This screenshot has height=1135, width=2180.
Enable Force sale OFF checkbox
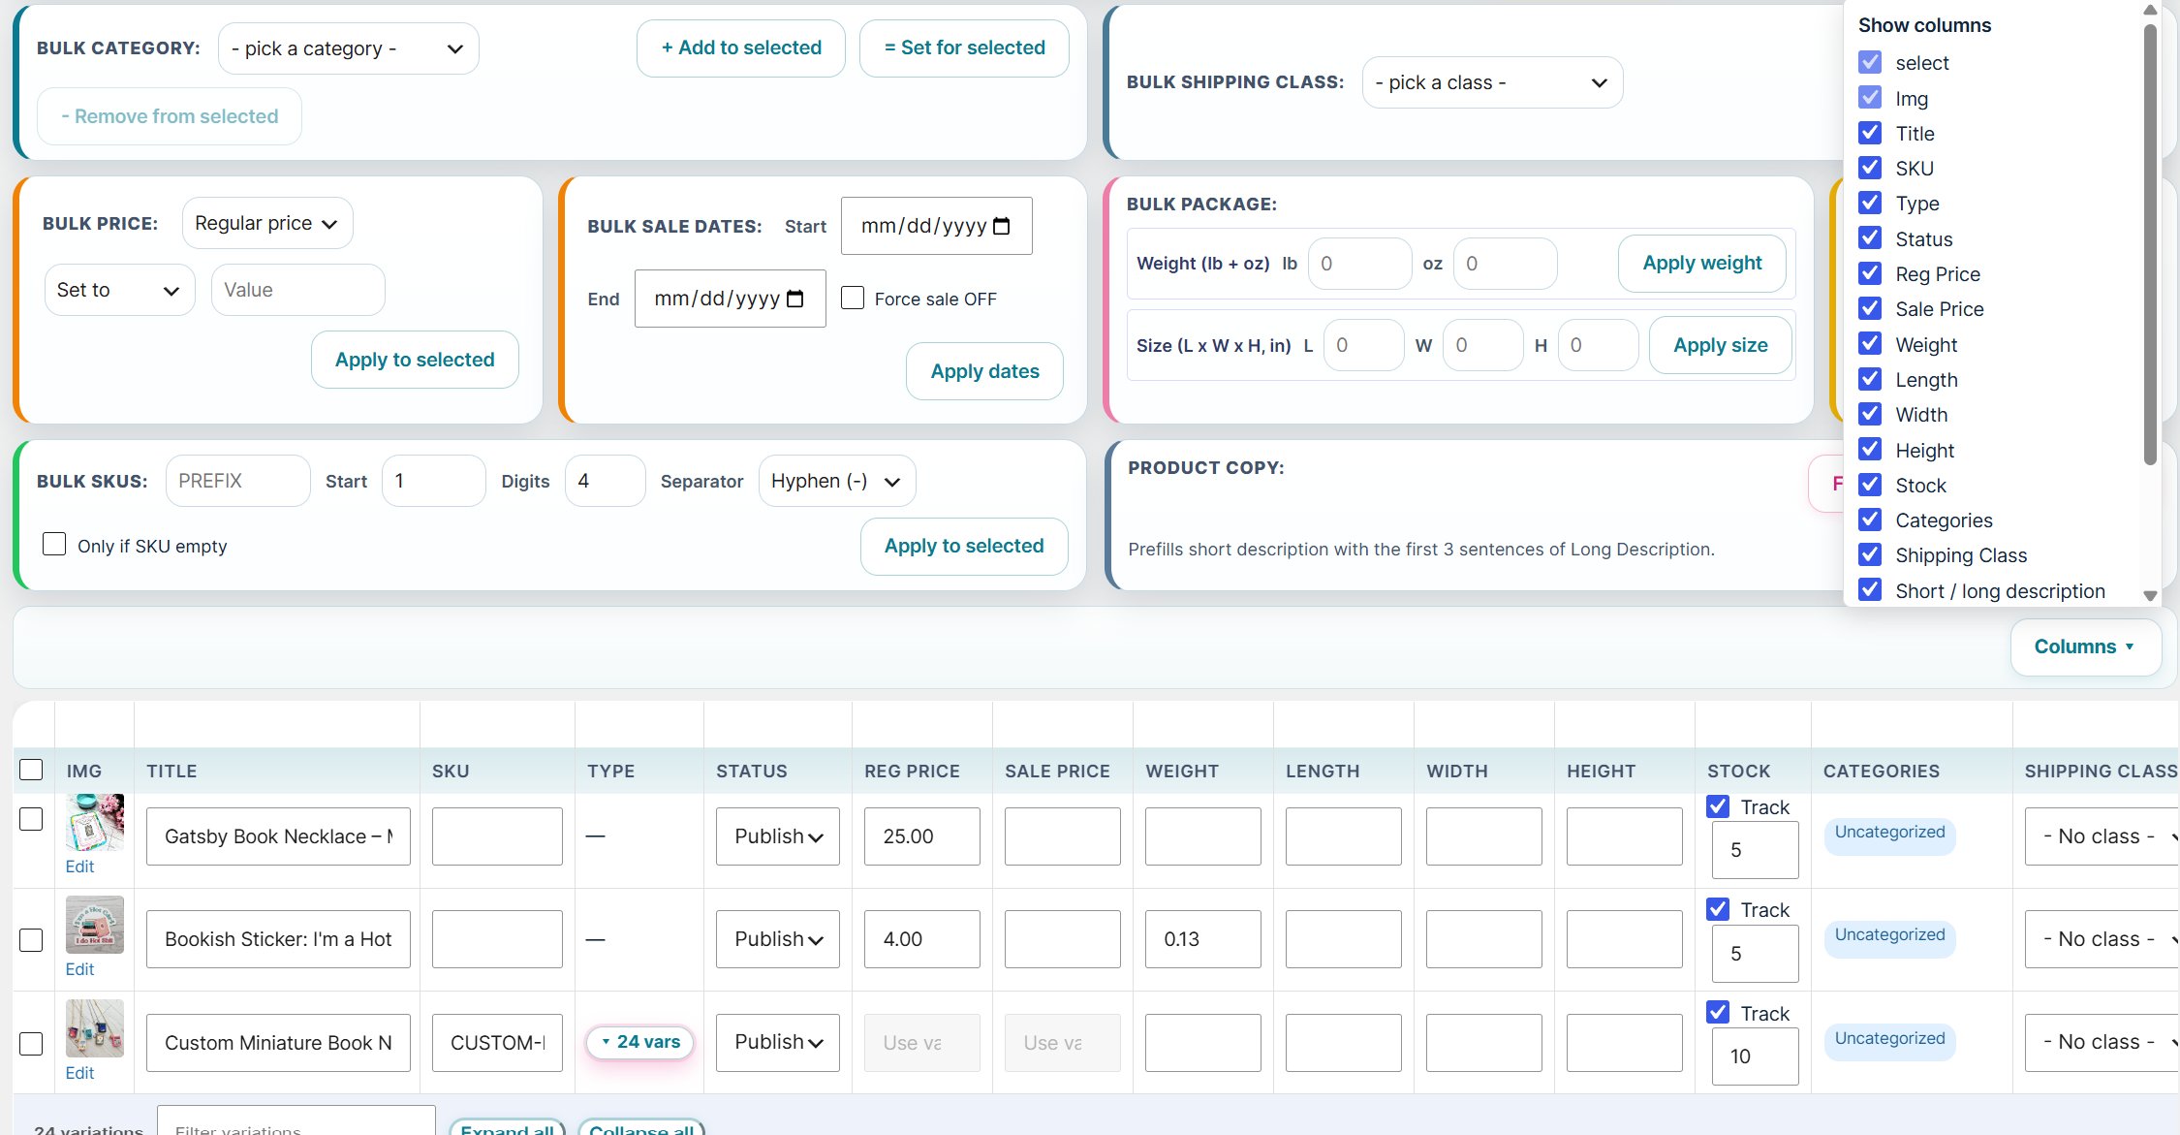coord(853,298)
